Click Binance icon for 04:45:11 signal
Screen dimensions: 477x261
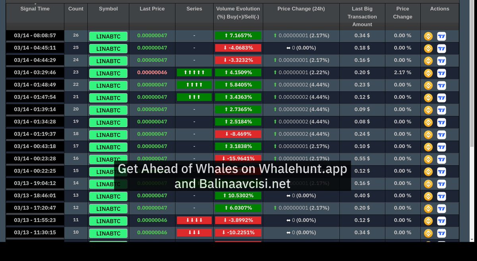point(428,48)
